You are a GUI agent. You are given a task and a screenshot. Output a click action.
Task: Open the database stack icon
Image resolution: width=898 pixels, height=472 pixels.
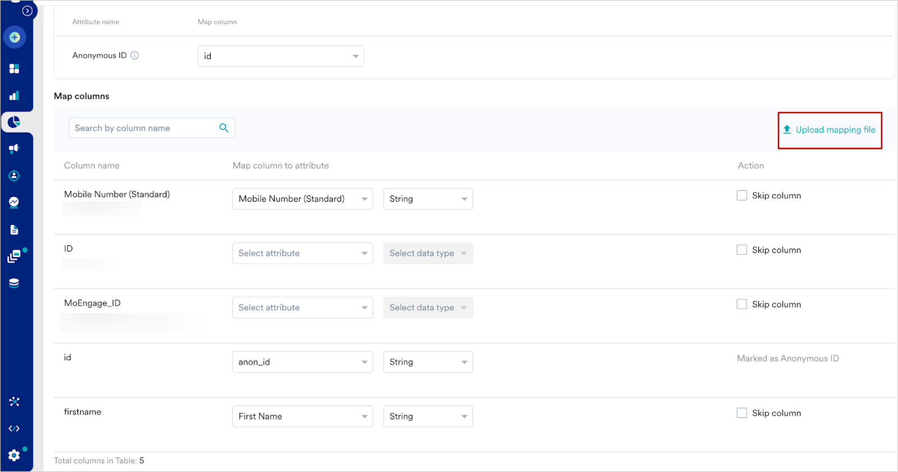click(x=15, y=283)
